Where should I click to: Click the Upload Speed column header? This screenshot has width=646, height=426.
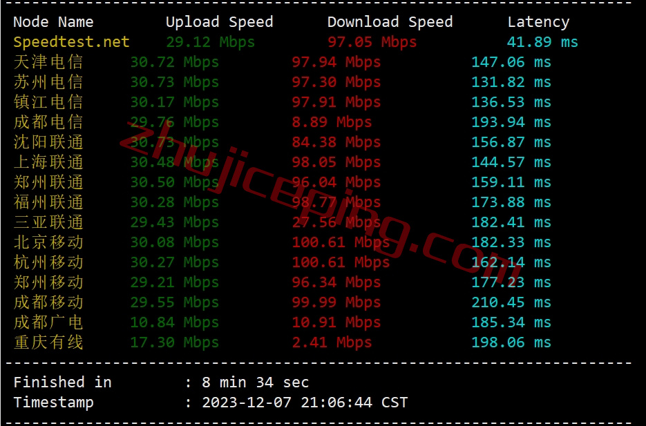[219, 22]
